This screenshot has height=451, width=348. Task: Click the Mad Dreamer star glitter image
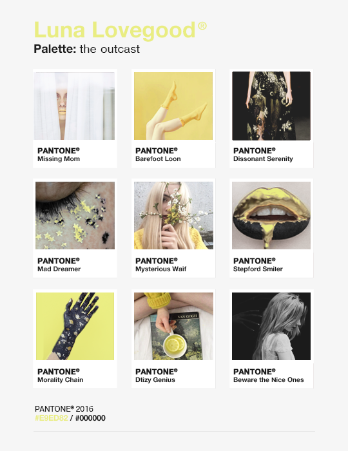(x=75, y=215)
